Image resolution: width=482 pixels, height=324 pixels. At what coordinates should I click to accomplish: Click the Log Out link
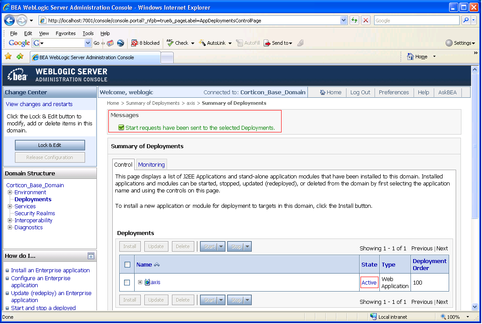pos(360,92)
